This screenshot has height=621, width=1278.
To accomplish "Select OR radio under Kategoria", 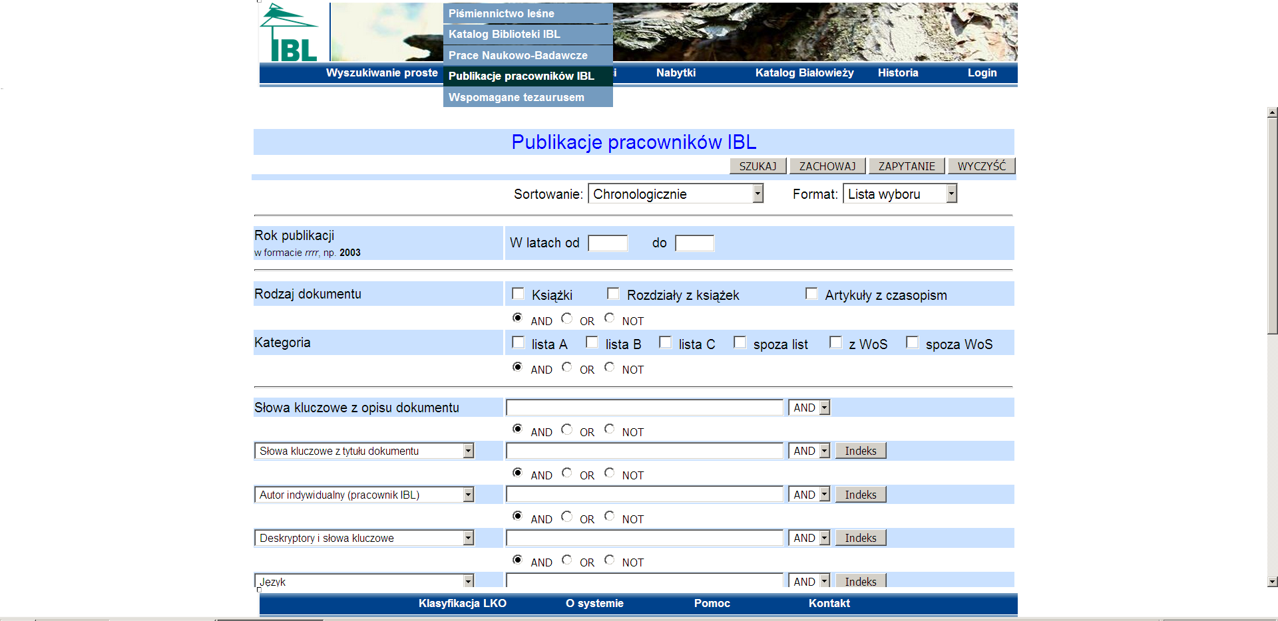I will (566, 367).
